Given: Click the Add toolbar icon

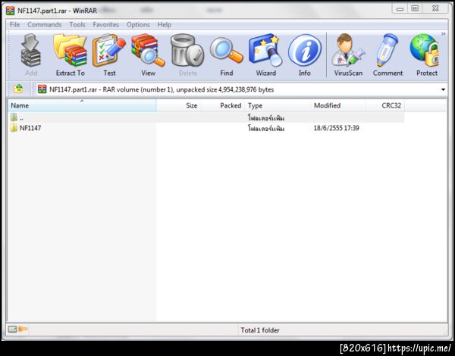Looking at the screenshot, I should (31, 55).
